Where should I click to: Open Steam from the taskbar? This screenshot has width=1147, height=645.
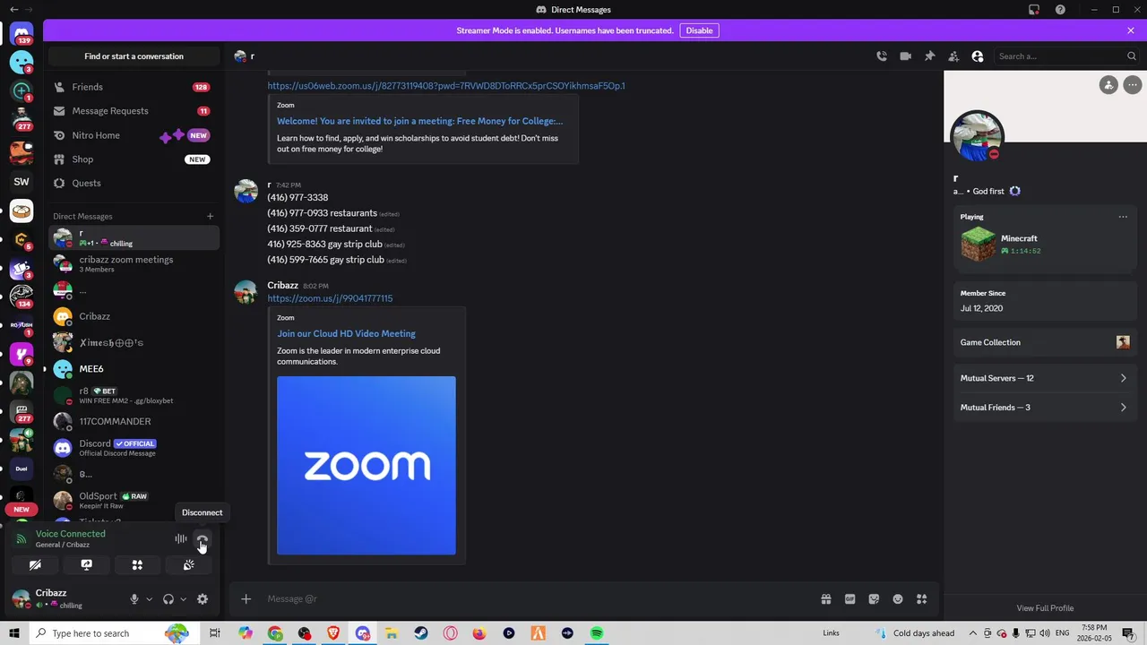click(x=420, y=633)
